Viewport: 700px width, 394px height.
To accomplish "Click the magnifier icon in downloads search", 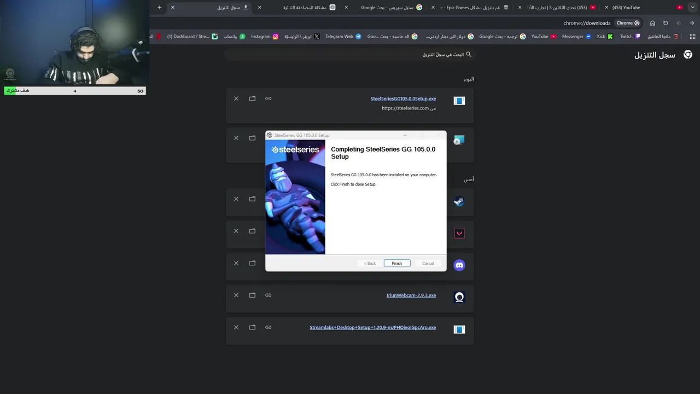I will (x=468, y=54).
